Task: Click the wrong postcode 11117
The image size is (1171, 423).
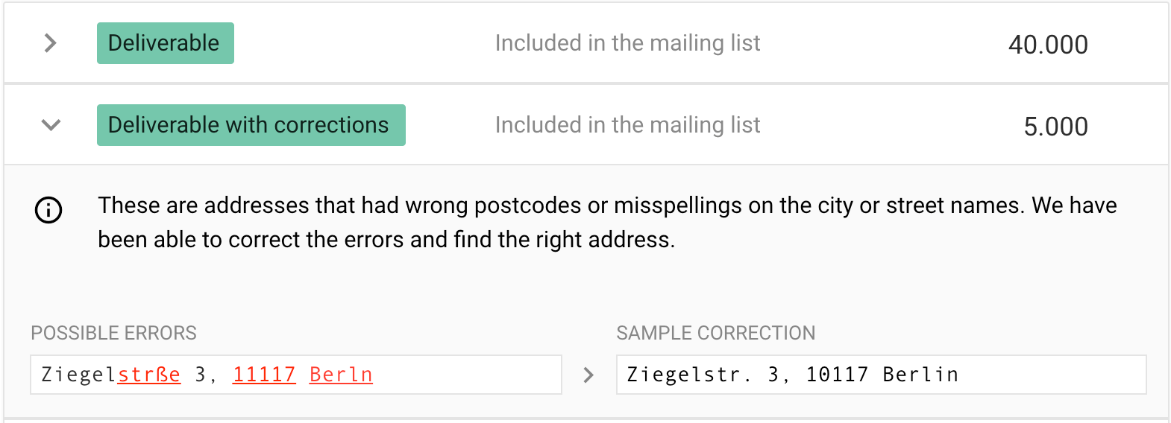Action: pos(264,375)
